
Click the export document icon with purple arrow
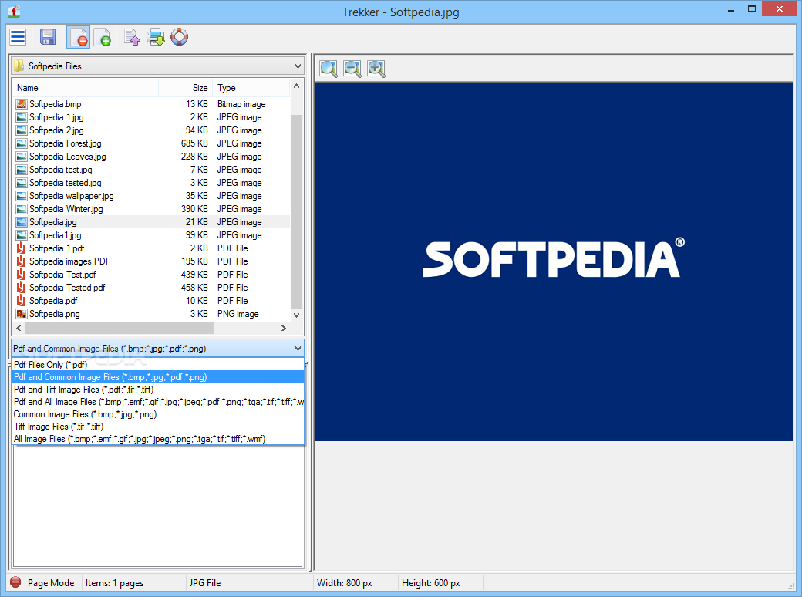coord(132,37)
